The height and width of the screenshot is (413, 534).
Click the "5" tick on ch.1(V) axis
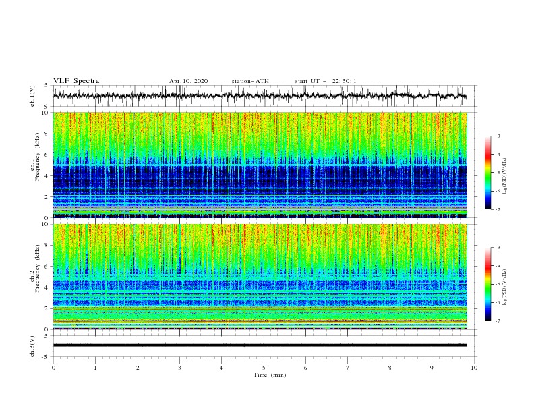pyautogui.click(x=47, y=85)
